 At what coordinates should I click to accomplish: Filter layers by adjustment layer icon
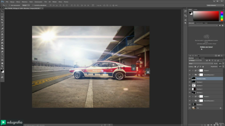click(x=210, y=61)
